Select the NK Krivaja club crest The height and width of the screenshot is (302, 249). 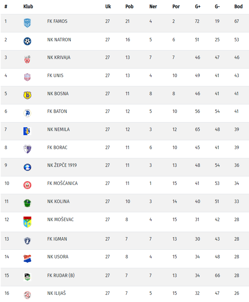27,59
